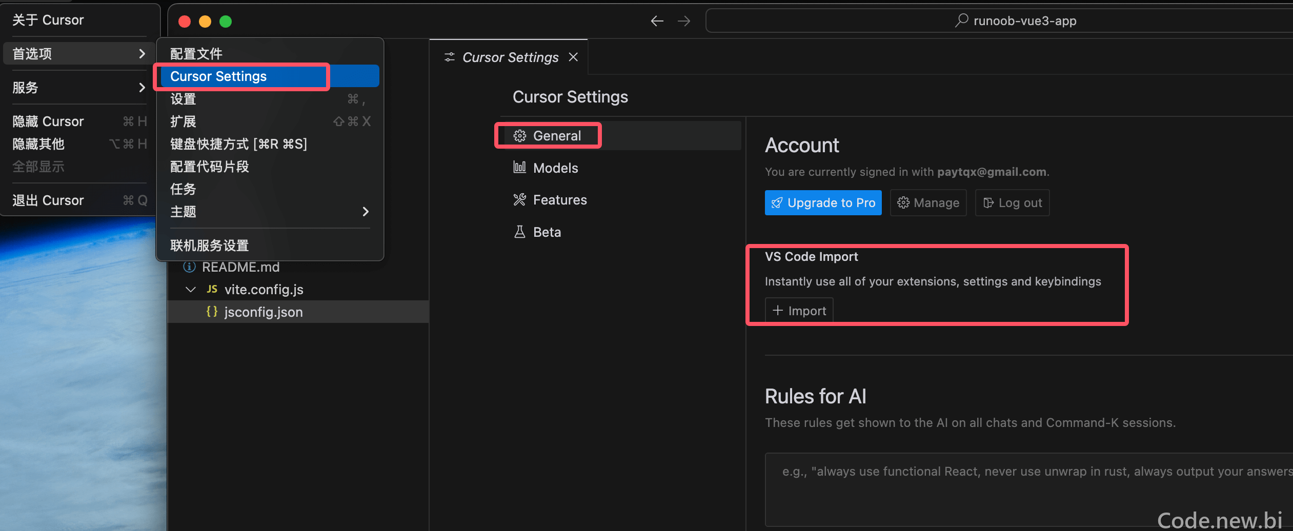Click the plus icon on Import button
This screenshot has height=531, width=1293.
(x=778, y=310)
